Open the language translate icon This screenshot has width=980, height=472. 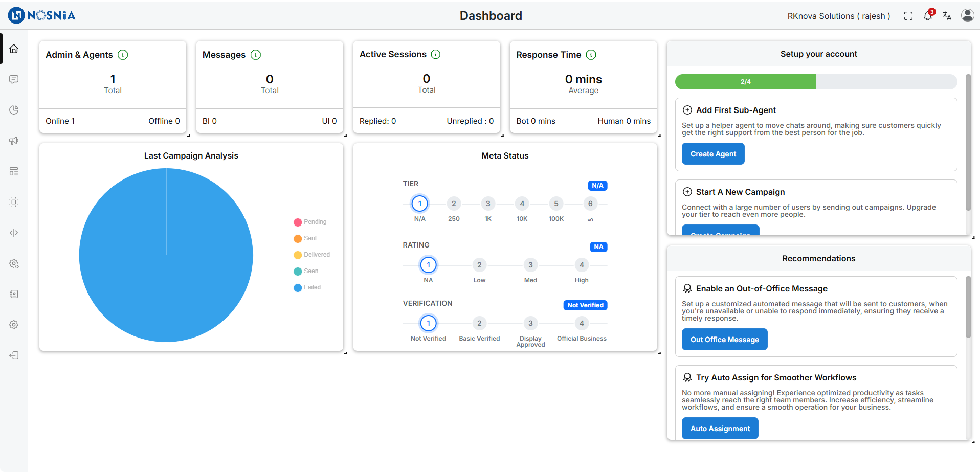[947, 16]
